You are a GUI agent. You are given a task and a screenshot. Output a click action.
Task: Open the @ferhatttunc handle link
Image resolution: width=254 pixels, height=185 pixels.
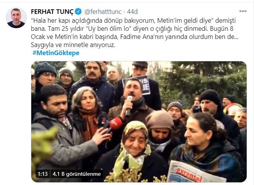(x=103, y=12)
